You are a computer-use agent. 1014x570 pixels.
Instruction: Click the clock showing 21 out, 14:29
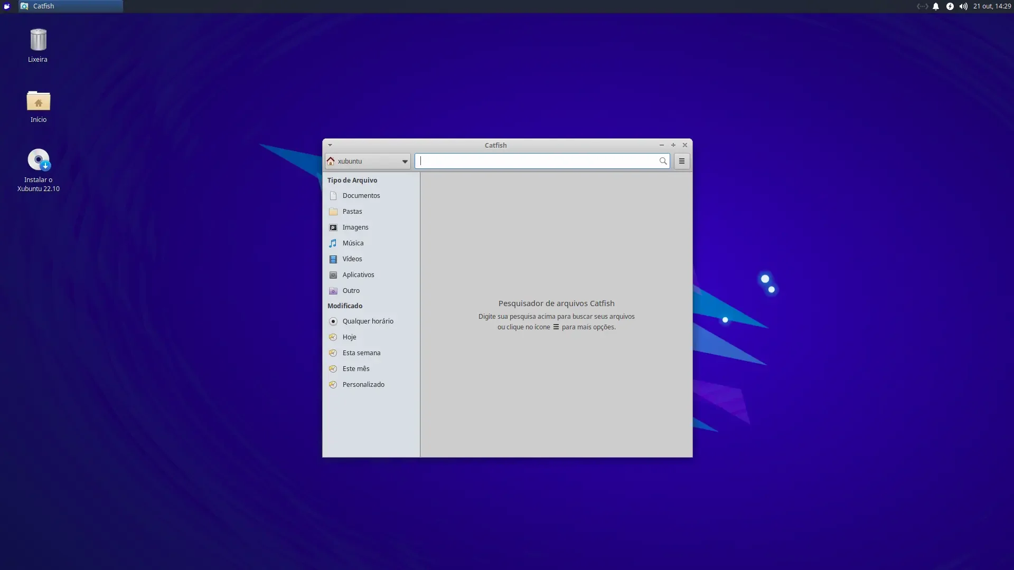992,6
